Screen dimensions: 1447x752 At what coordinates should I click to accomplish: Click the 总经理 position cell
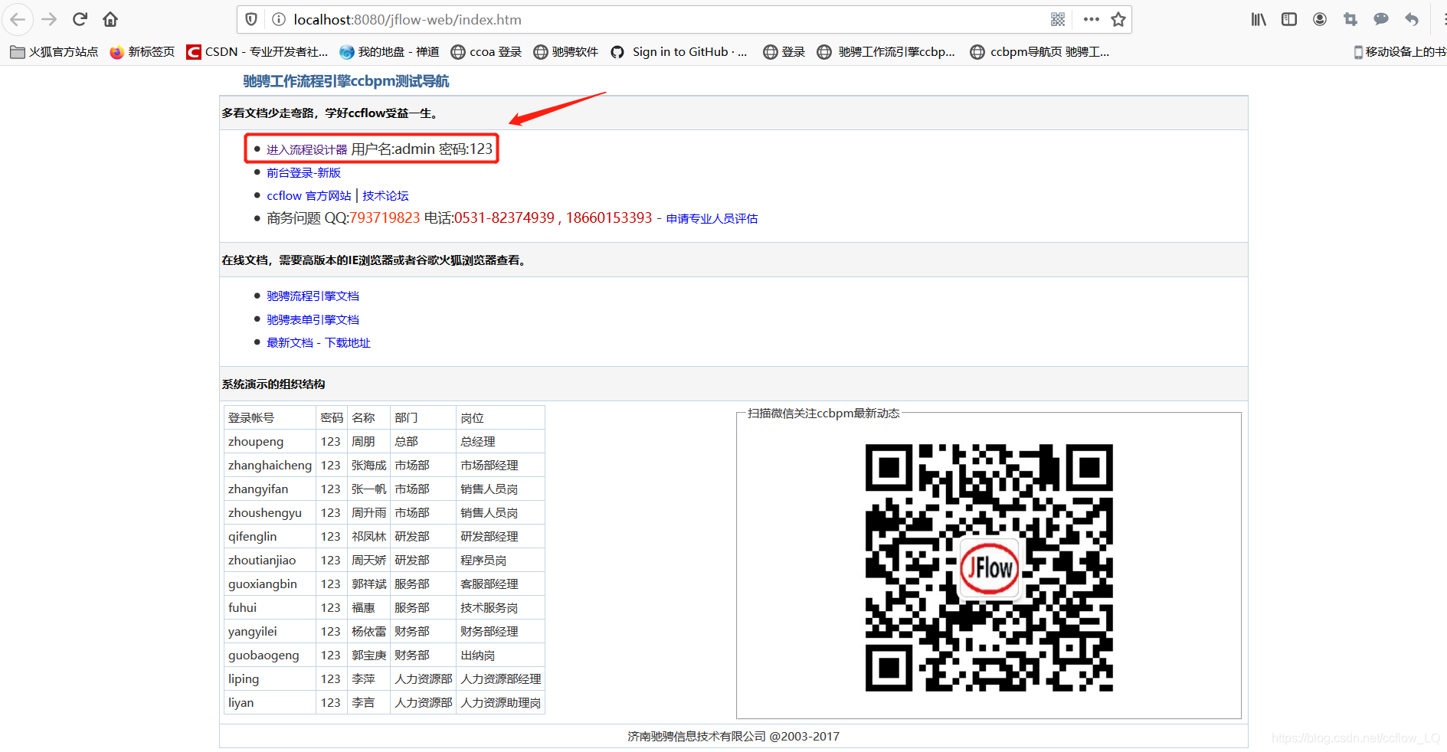[500, 442]
